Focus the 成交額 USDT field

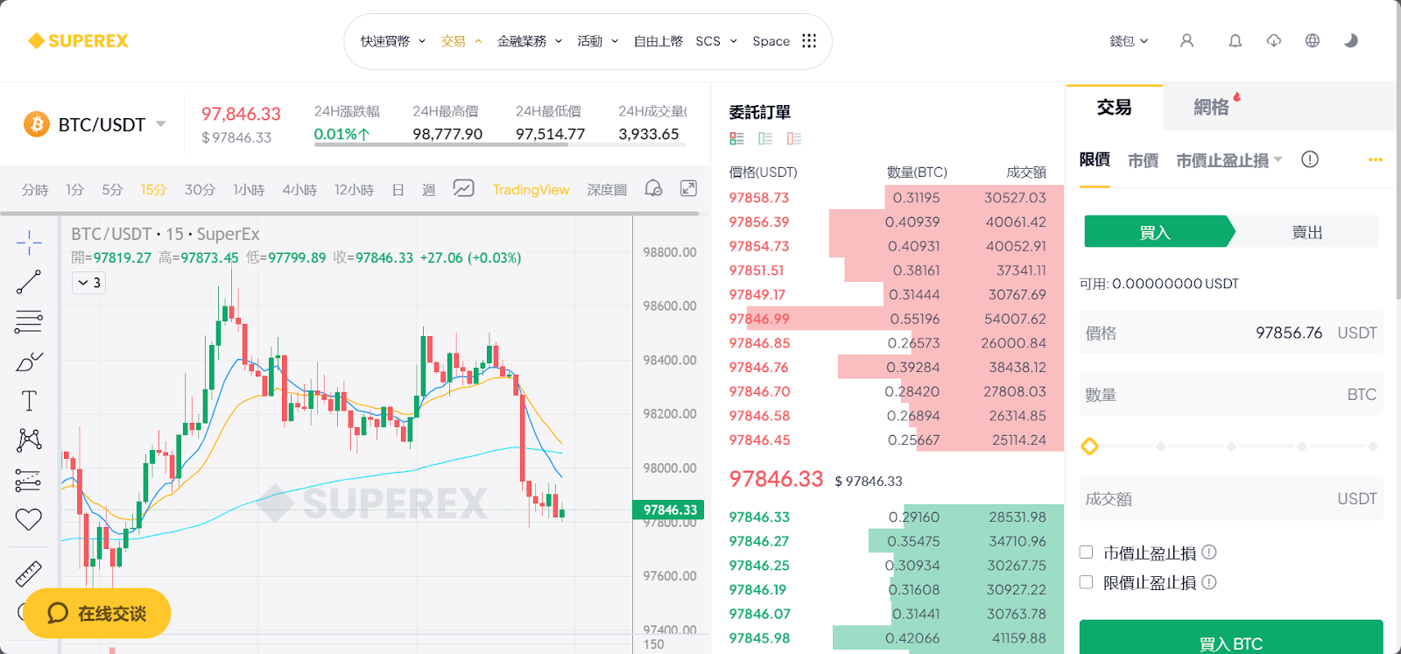1231,499
